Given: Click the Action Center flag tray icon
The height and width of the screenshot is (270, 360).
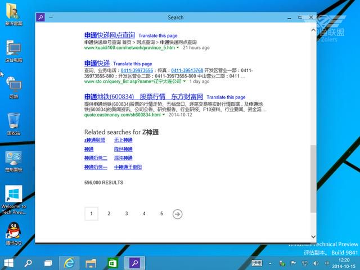Looking at the screenshot, I should [x=293, y=263].
